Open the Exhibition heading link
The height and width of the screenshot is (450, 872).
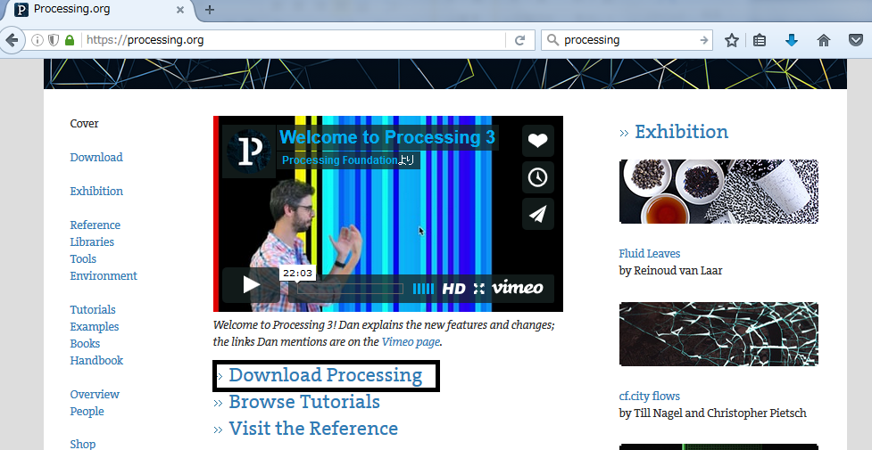(x=681, y=132)
